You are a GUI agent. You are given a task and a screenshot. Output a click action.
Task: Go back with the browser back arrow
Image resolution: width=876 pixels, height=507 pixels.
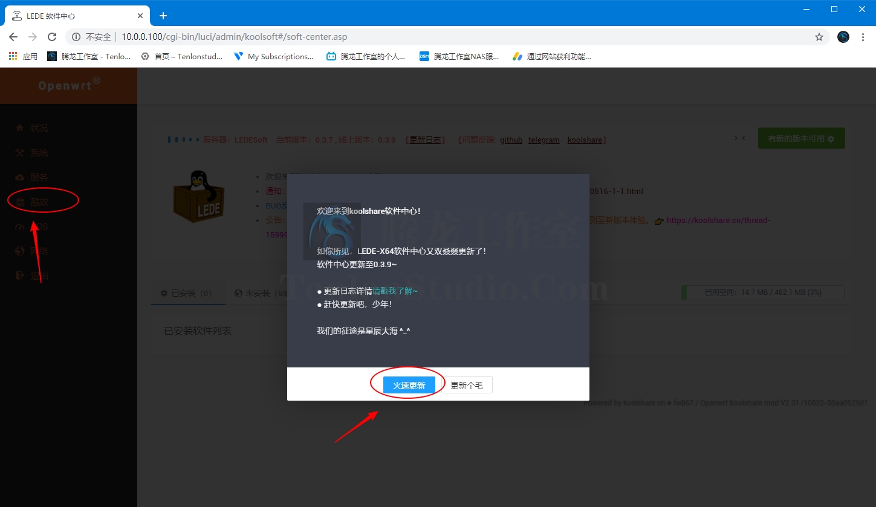[13, 37]
